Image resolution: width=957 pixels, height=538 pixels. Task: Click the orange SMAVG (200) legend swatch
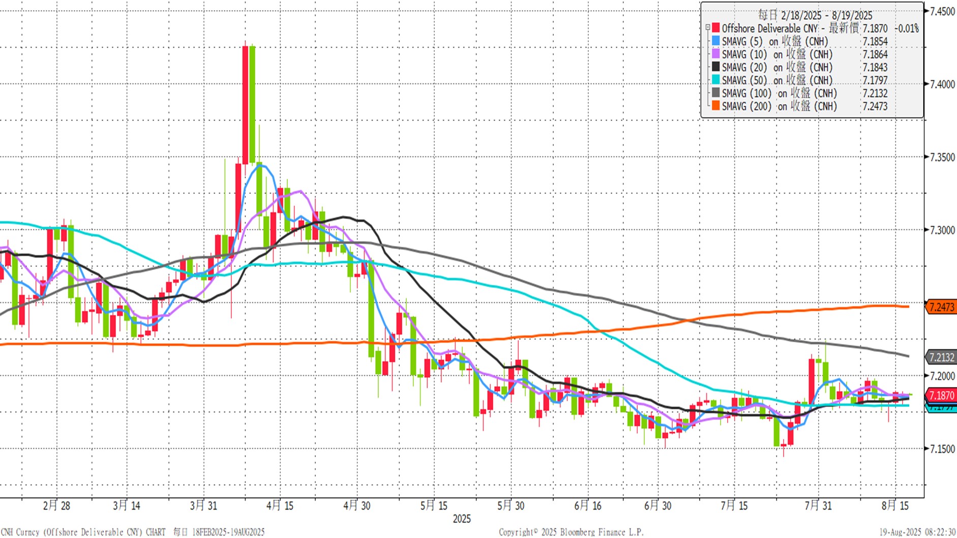click(x=716, y=106)
